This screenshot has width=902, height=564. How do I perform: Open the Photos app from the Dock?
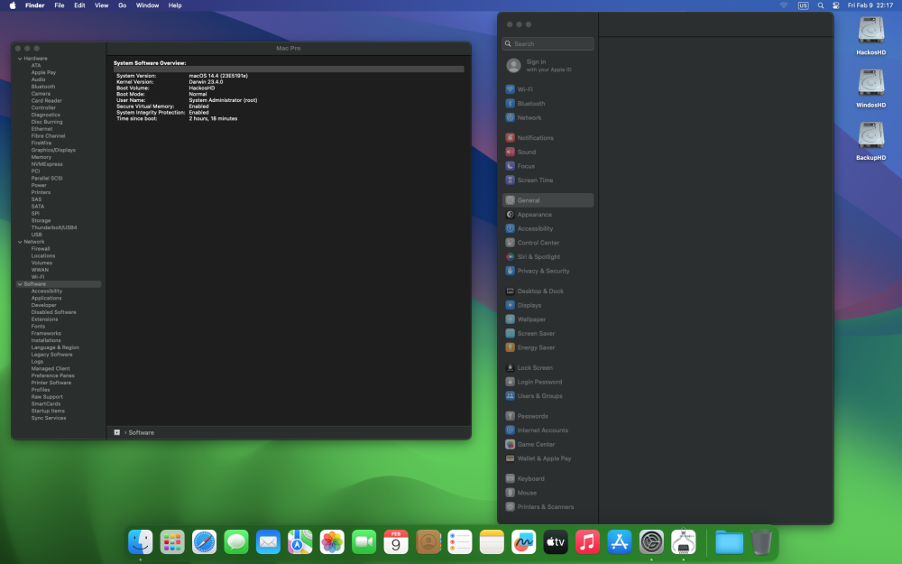(x=332, y=541)
